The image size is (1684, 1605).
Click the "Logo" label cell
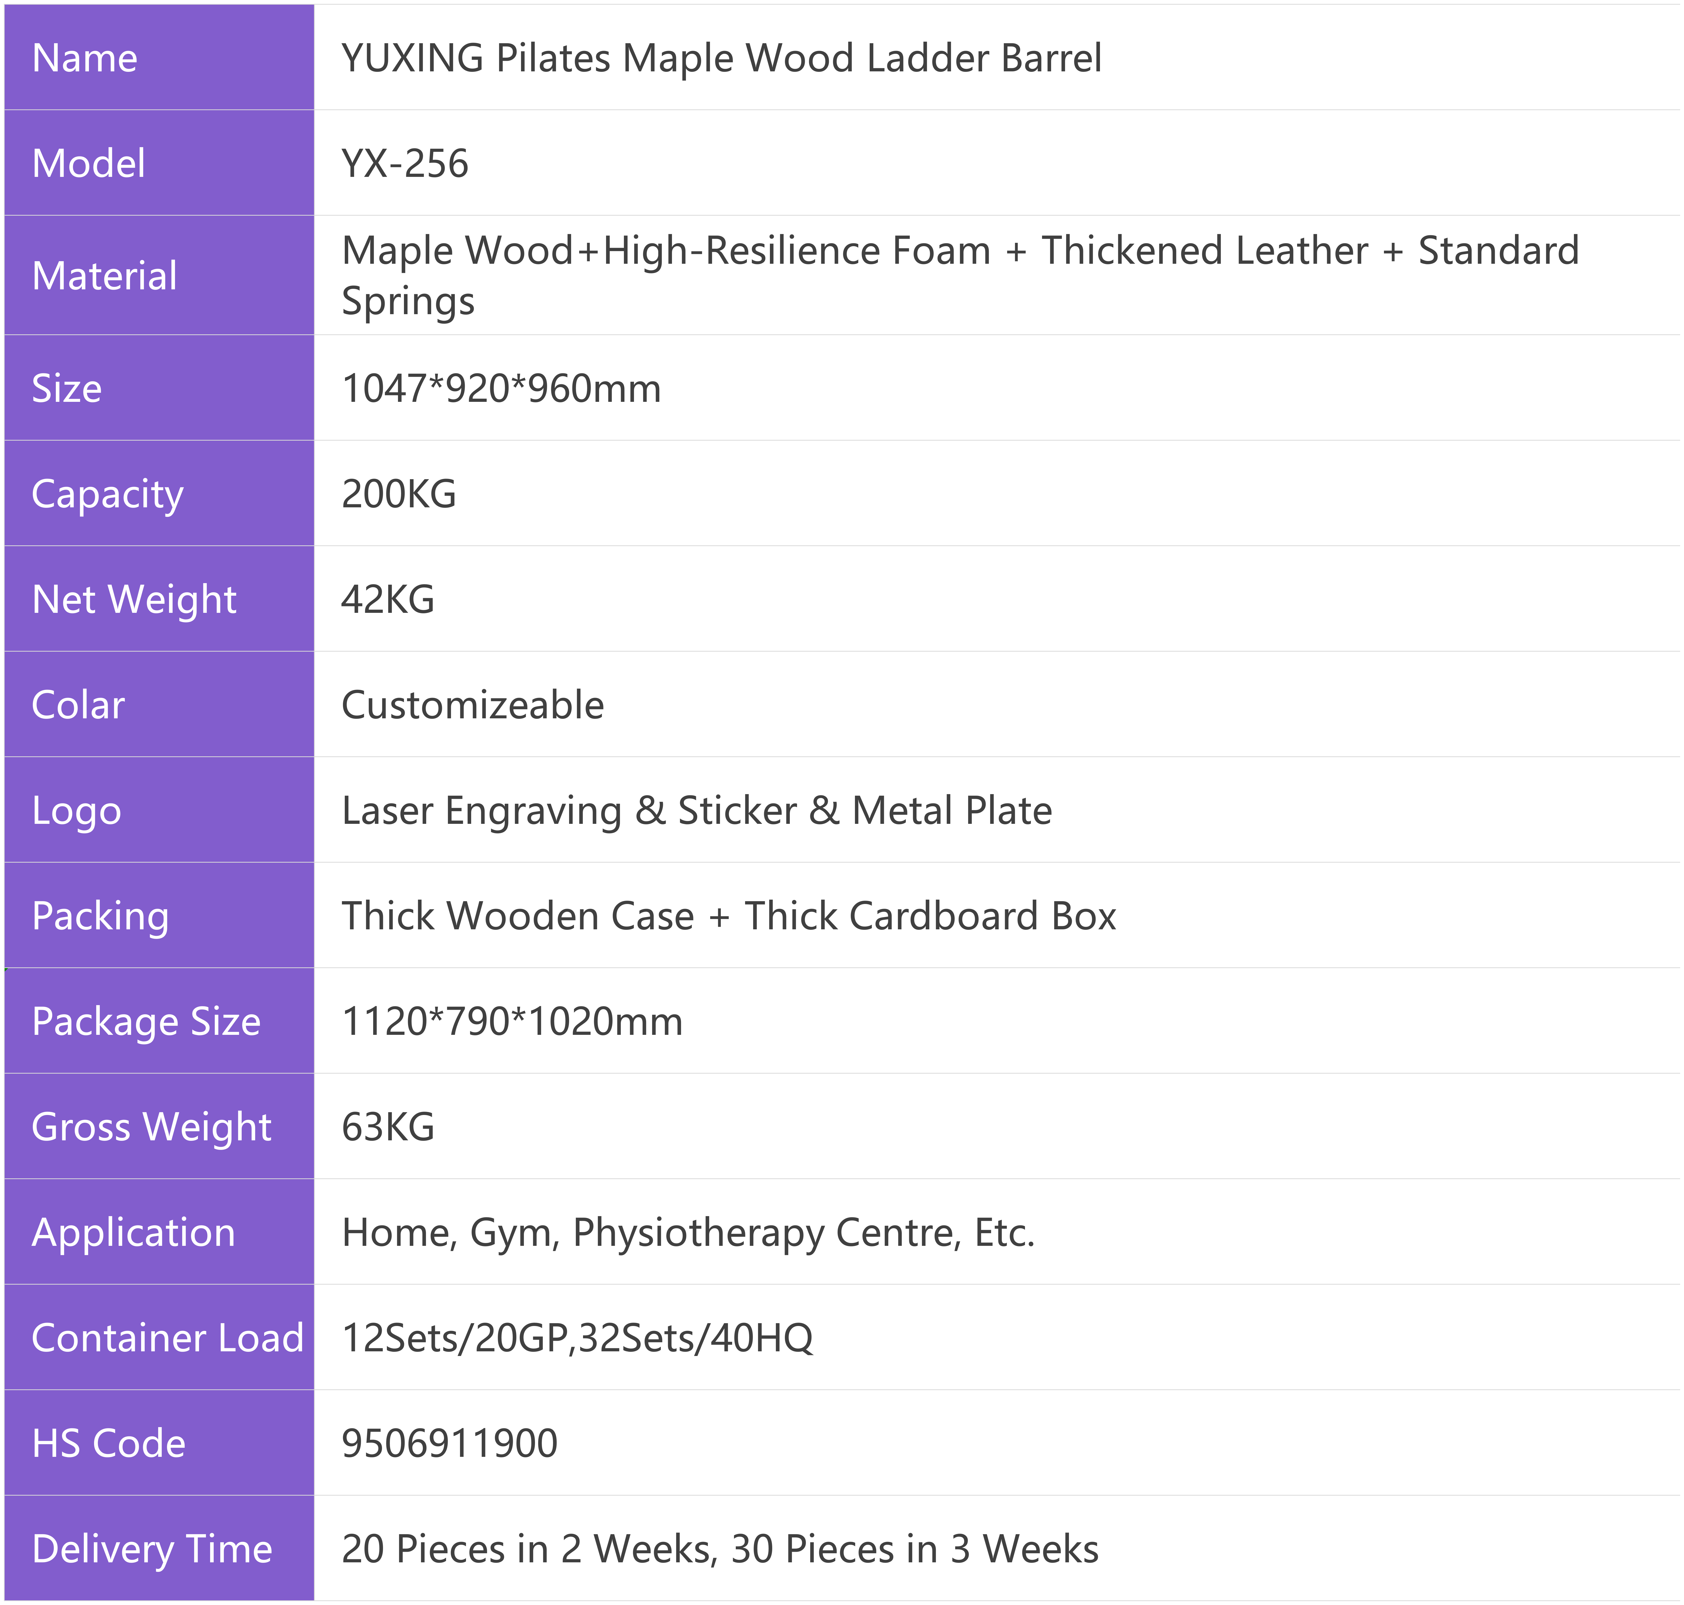tap(159, 809)
